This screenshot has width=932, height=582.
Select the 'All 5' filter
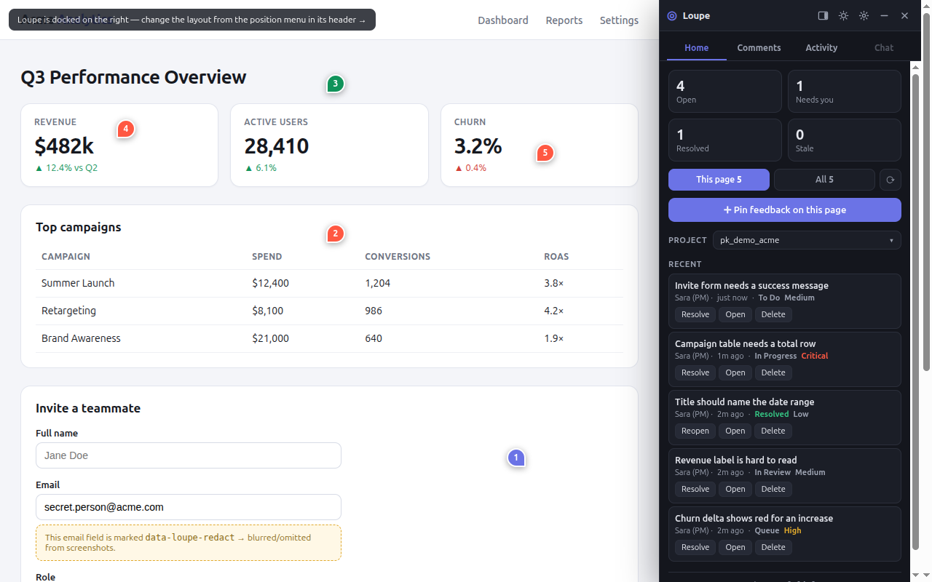[x=824, y=180]
